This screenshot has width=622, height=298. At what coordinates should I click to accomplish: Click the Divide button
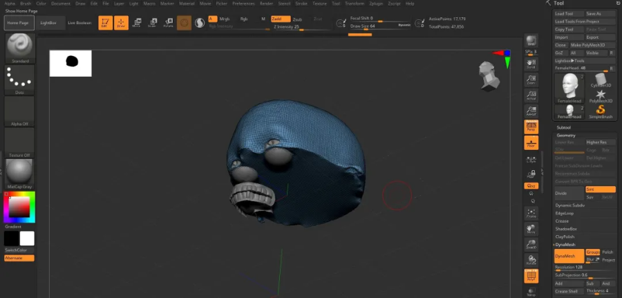tap(569, 193)
